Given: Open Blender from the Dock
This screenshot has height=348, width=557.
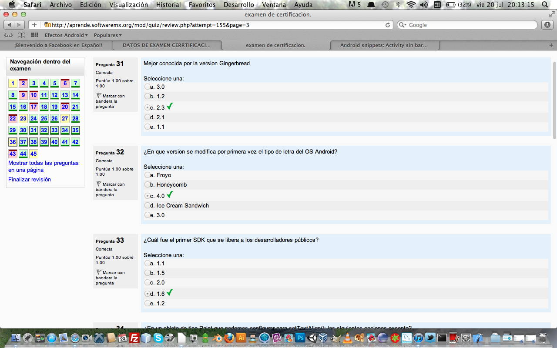Looking at the screenshot, I should click(x=217, y=338).
